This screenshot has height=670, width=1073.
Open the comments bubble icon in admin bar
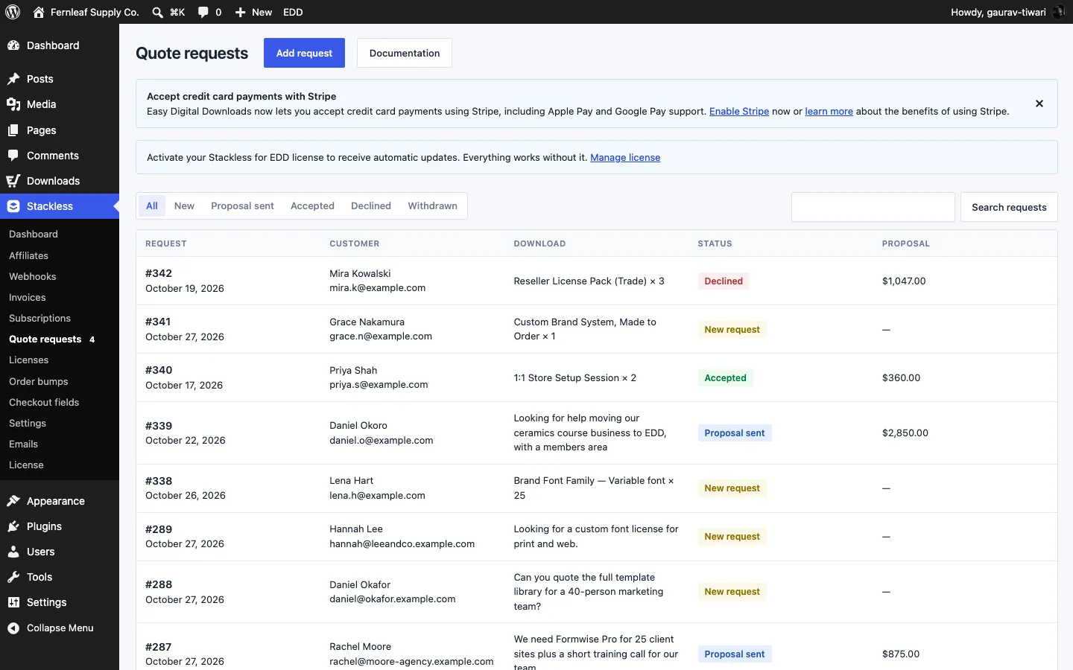pyautogui.click(x=203, y=12)
